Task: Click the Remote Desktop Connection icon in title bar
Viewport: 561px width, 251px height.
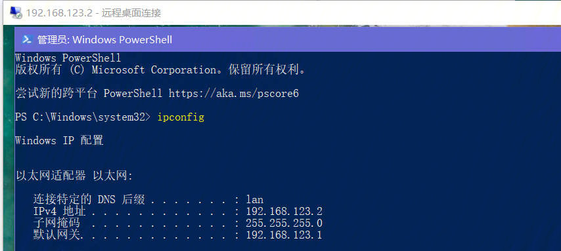Action: tap(16, 13)
